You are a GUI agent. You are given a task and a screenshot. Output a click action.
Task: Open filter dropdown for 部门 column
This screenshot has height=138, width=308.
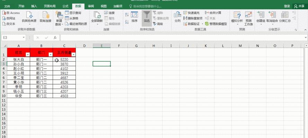pyautogui.click(x=51, y=55)
